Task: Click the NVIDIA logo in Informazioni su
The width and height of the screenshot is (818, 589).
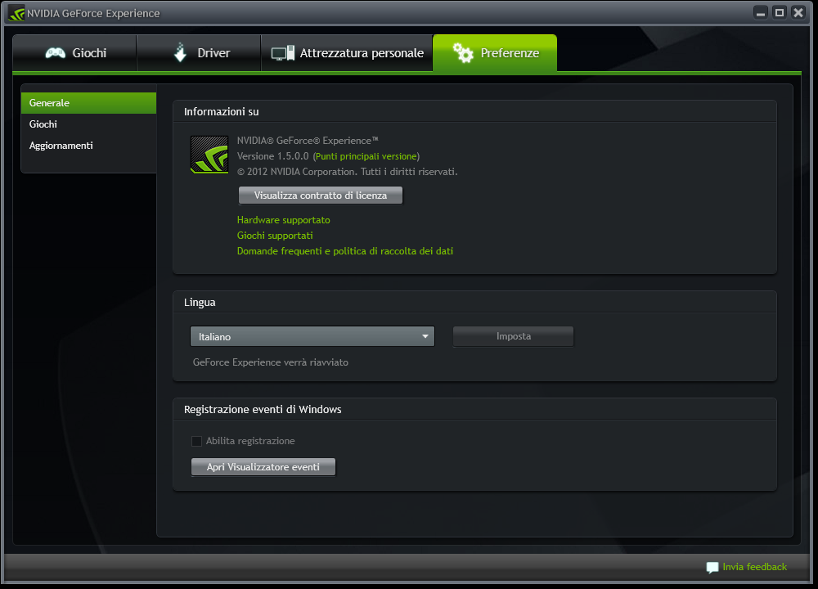Action: click(x=209, y=155)
